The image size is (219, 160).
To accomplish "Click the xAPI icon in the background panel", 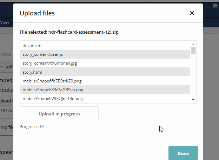I will coord(2,67).
